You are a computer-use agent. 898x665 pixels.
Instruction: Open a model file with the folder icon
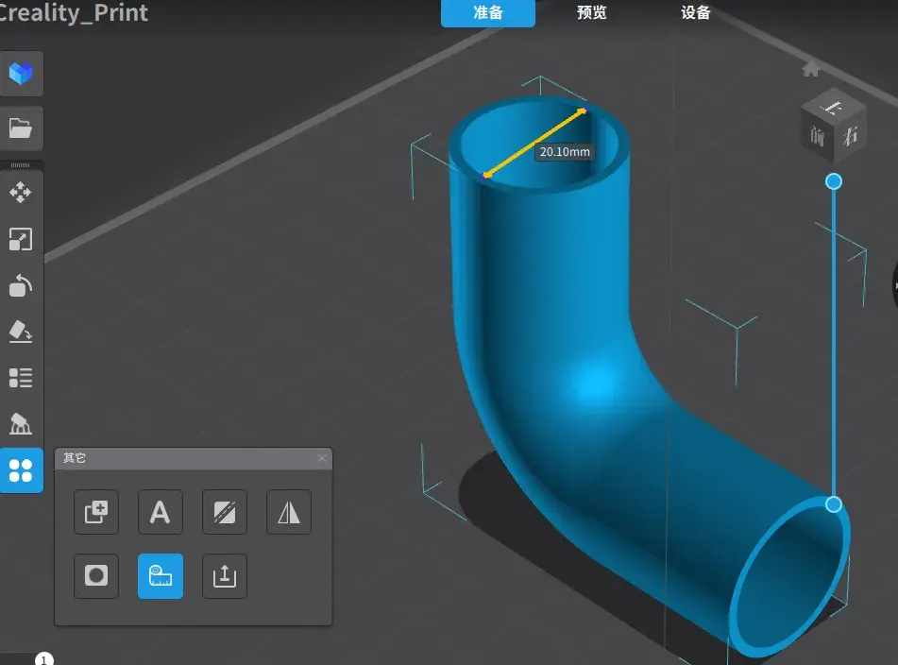(x=21, y=128)
